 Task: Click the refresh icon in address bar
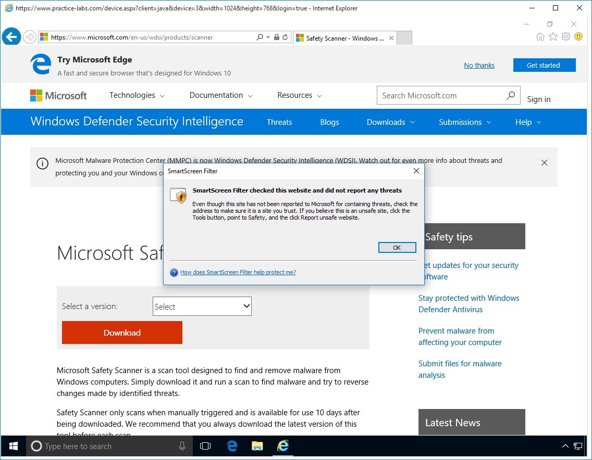pyautogui.click(x=286, y=37)
